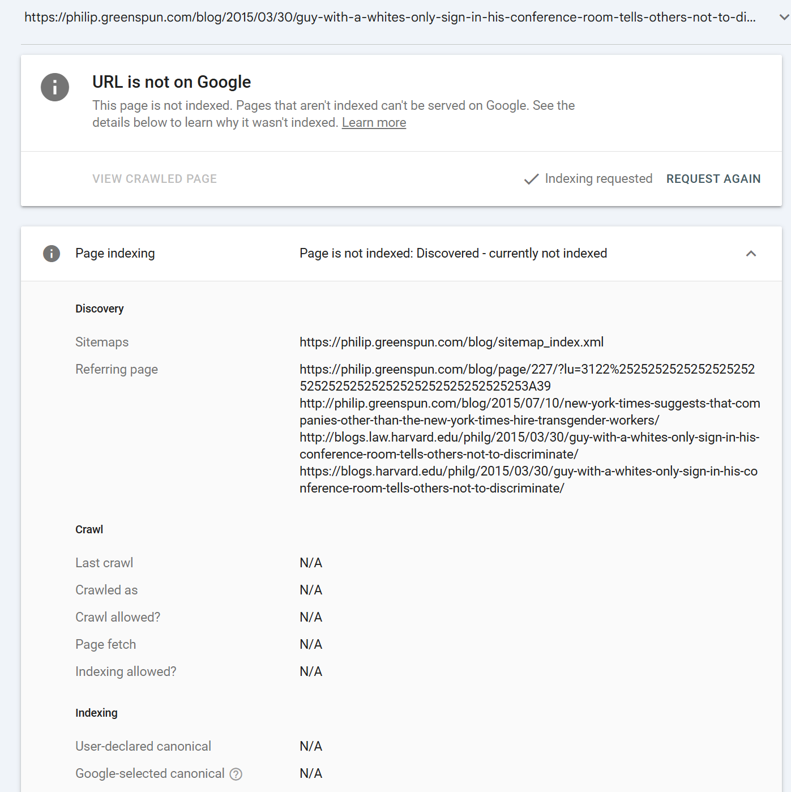Open the URL dropdown arrow at top
This screenshot has height=792, width=791.
784,17
